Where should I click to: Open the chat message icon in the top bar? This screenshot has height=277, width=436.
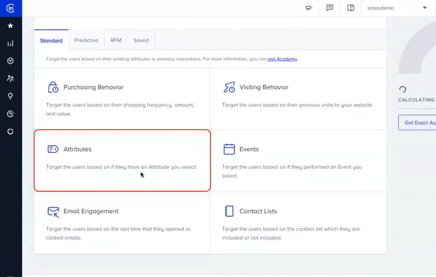pos(330,8)
